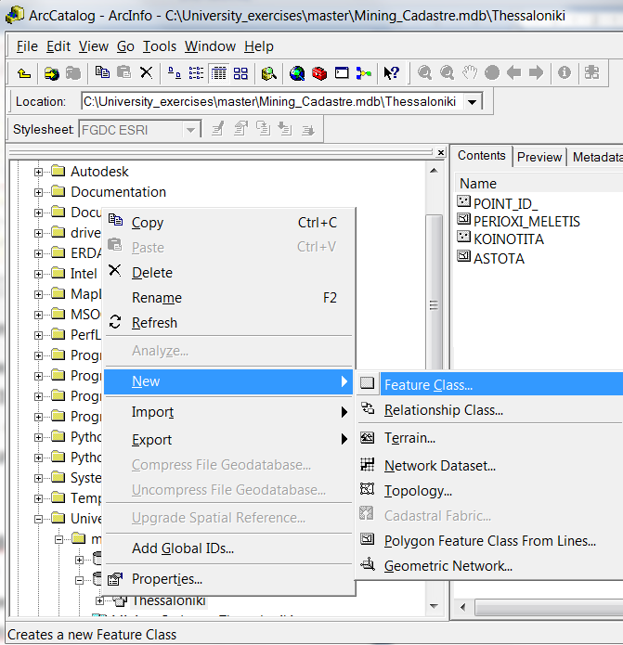Switch to Details view icon
The width and height of the screenshot is (623, 645).
[x=218, y=73]
